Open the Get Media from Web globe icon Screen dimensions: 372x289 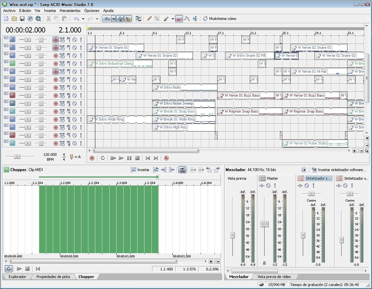(x=38, y=18)
